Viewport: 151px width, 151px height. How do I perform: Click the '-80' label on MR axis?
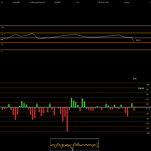[147, 128]
